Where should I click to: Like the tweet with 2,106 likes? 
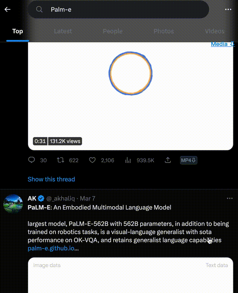pyautogui.click(x=92, y=160)
